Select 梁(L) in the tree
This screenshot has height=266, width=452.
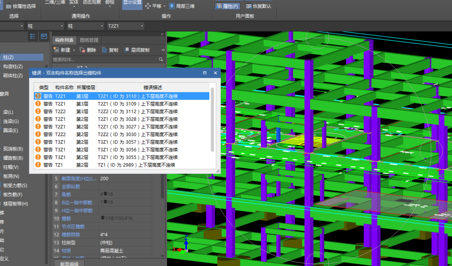(8, 112)
